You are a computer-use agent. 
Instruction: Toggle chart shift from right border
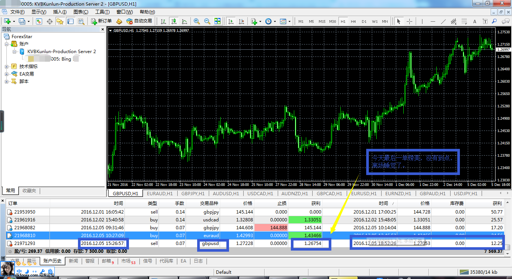coord(241,21)
